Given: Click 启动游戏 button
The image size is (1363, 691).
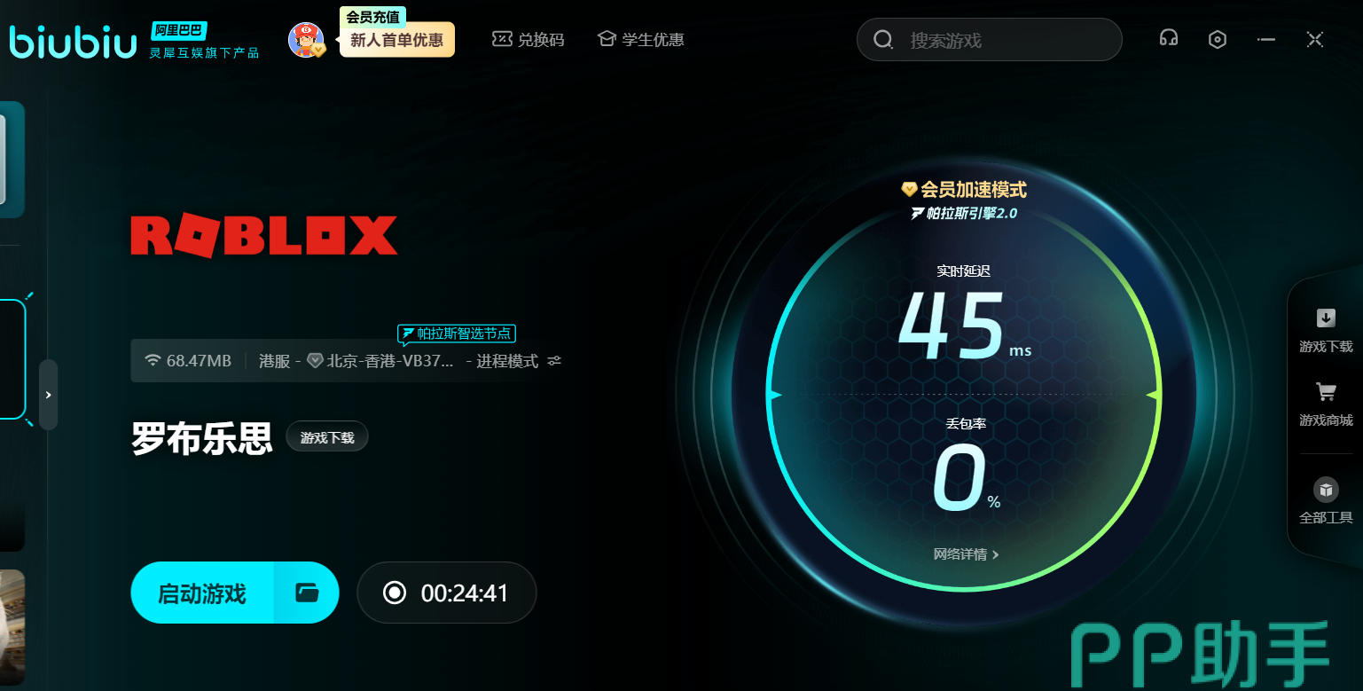Looking at the screenshot, I should [202, 593].
